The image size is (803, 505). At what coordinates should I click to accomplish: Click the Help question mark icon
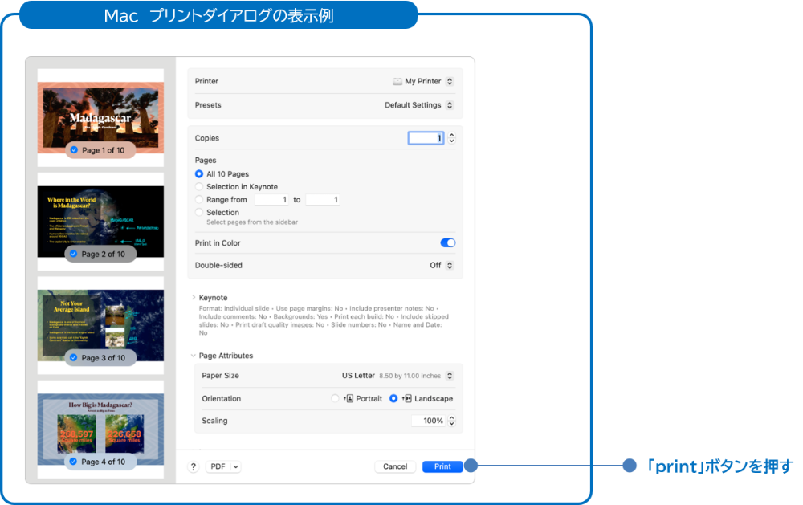click(193, 466)
